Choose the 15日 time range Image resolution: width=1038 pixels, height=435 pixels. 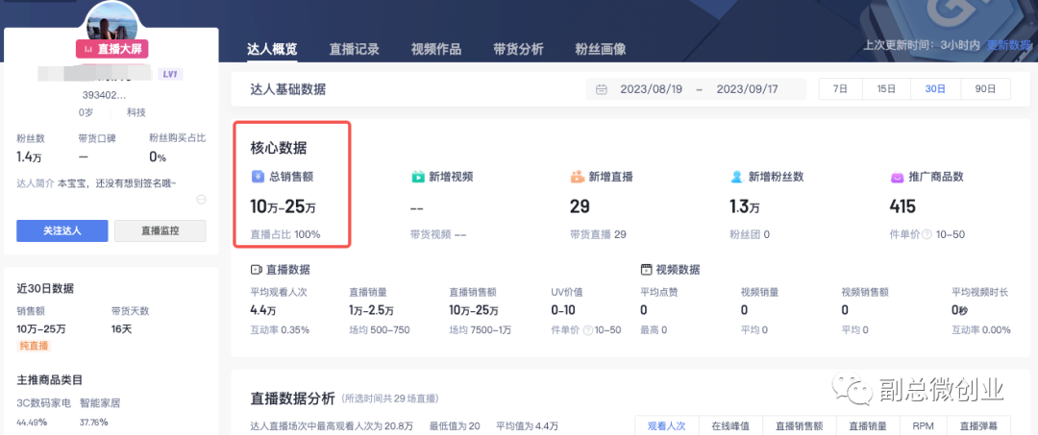click(x=886, y=88)
